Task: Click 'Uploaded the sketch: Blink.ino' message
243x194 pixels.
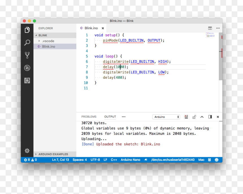Action: coord(128,144)
